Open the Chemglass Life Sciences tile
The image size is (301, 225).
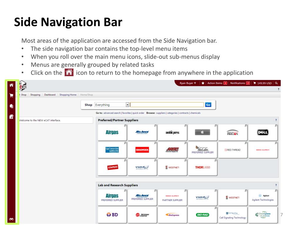click(263, 215)
